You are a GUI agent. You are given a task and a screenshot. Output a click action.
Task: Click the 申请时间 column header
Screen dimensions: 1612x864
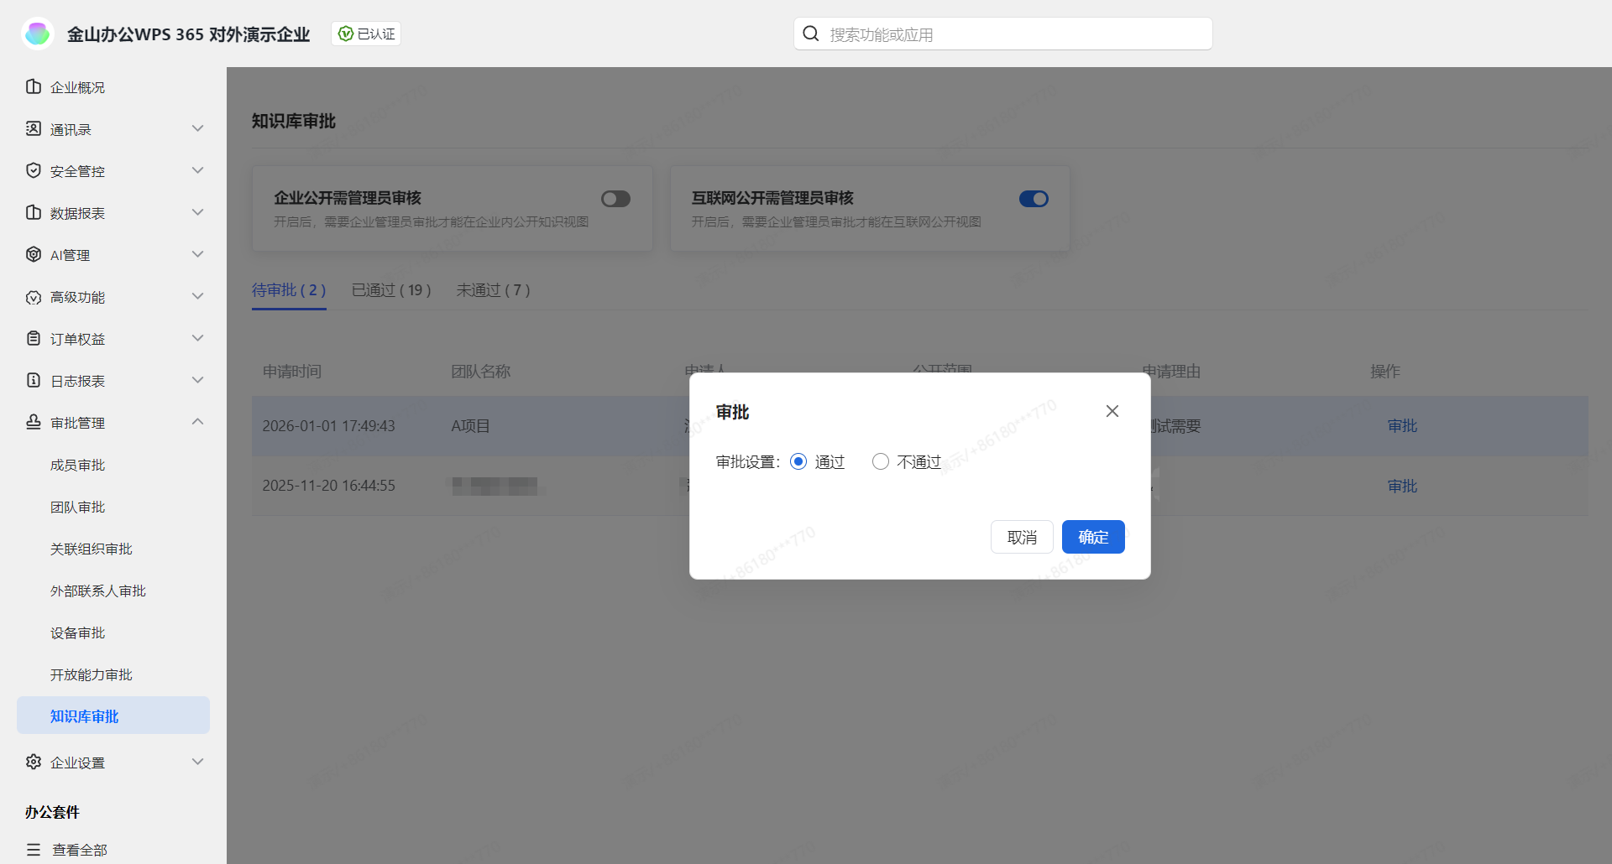click(292, 371)
